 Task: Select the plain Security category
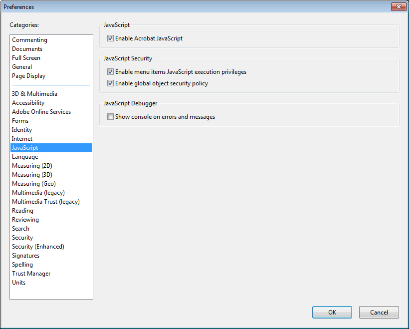pyautogui.click(x=51, y=238)
